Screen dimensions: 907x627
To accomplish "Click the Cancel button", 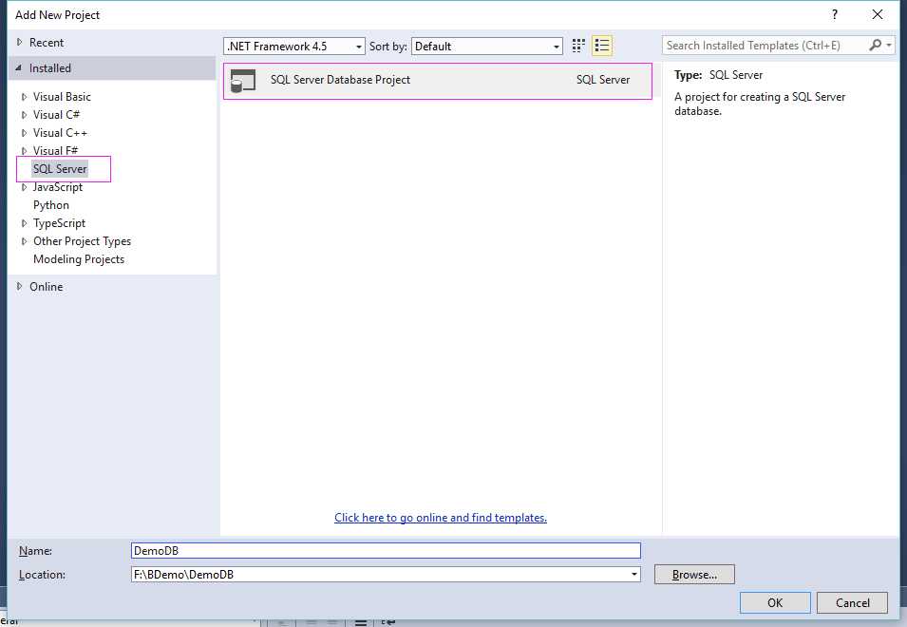I will click(852, 602).
